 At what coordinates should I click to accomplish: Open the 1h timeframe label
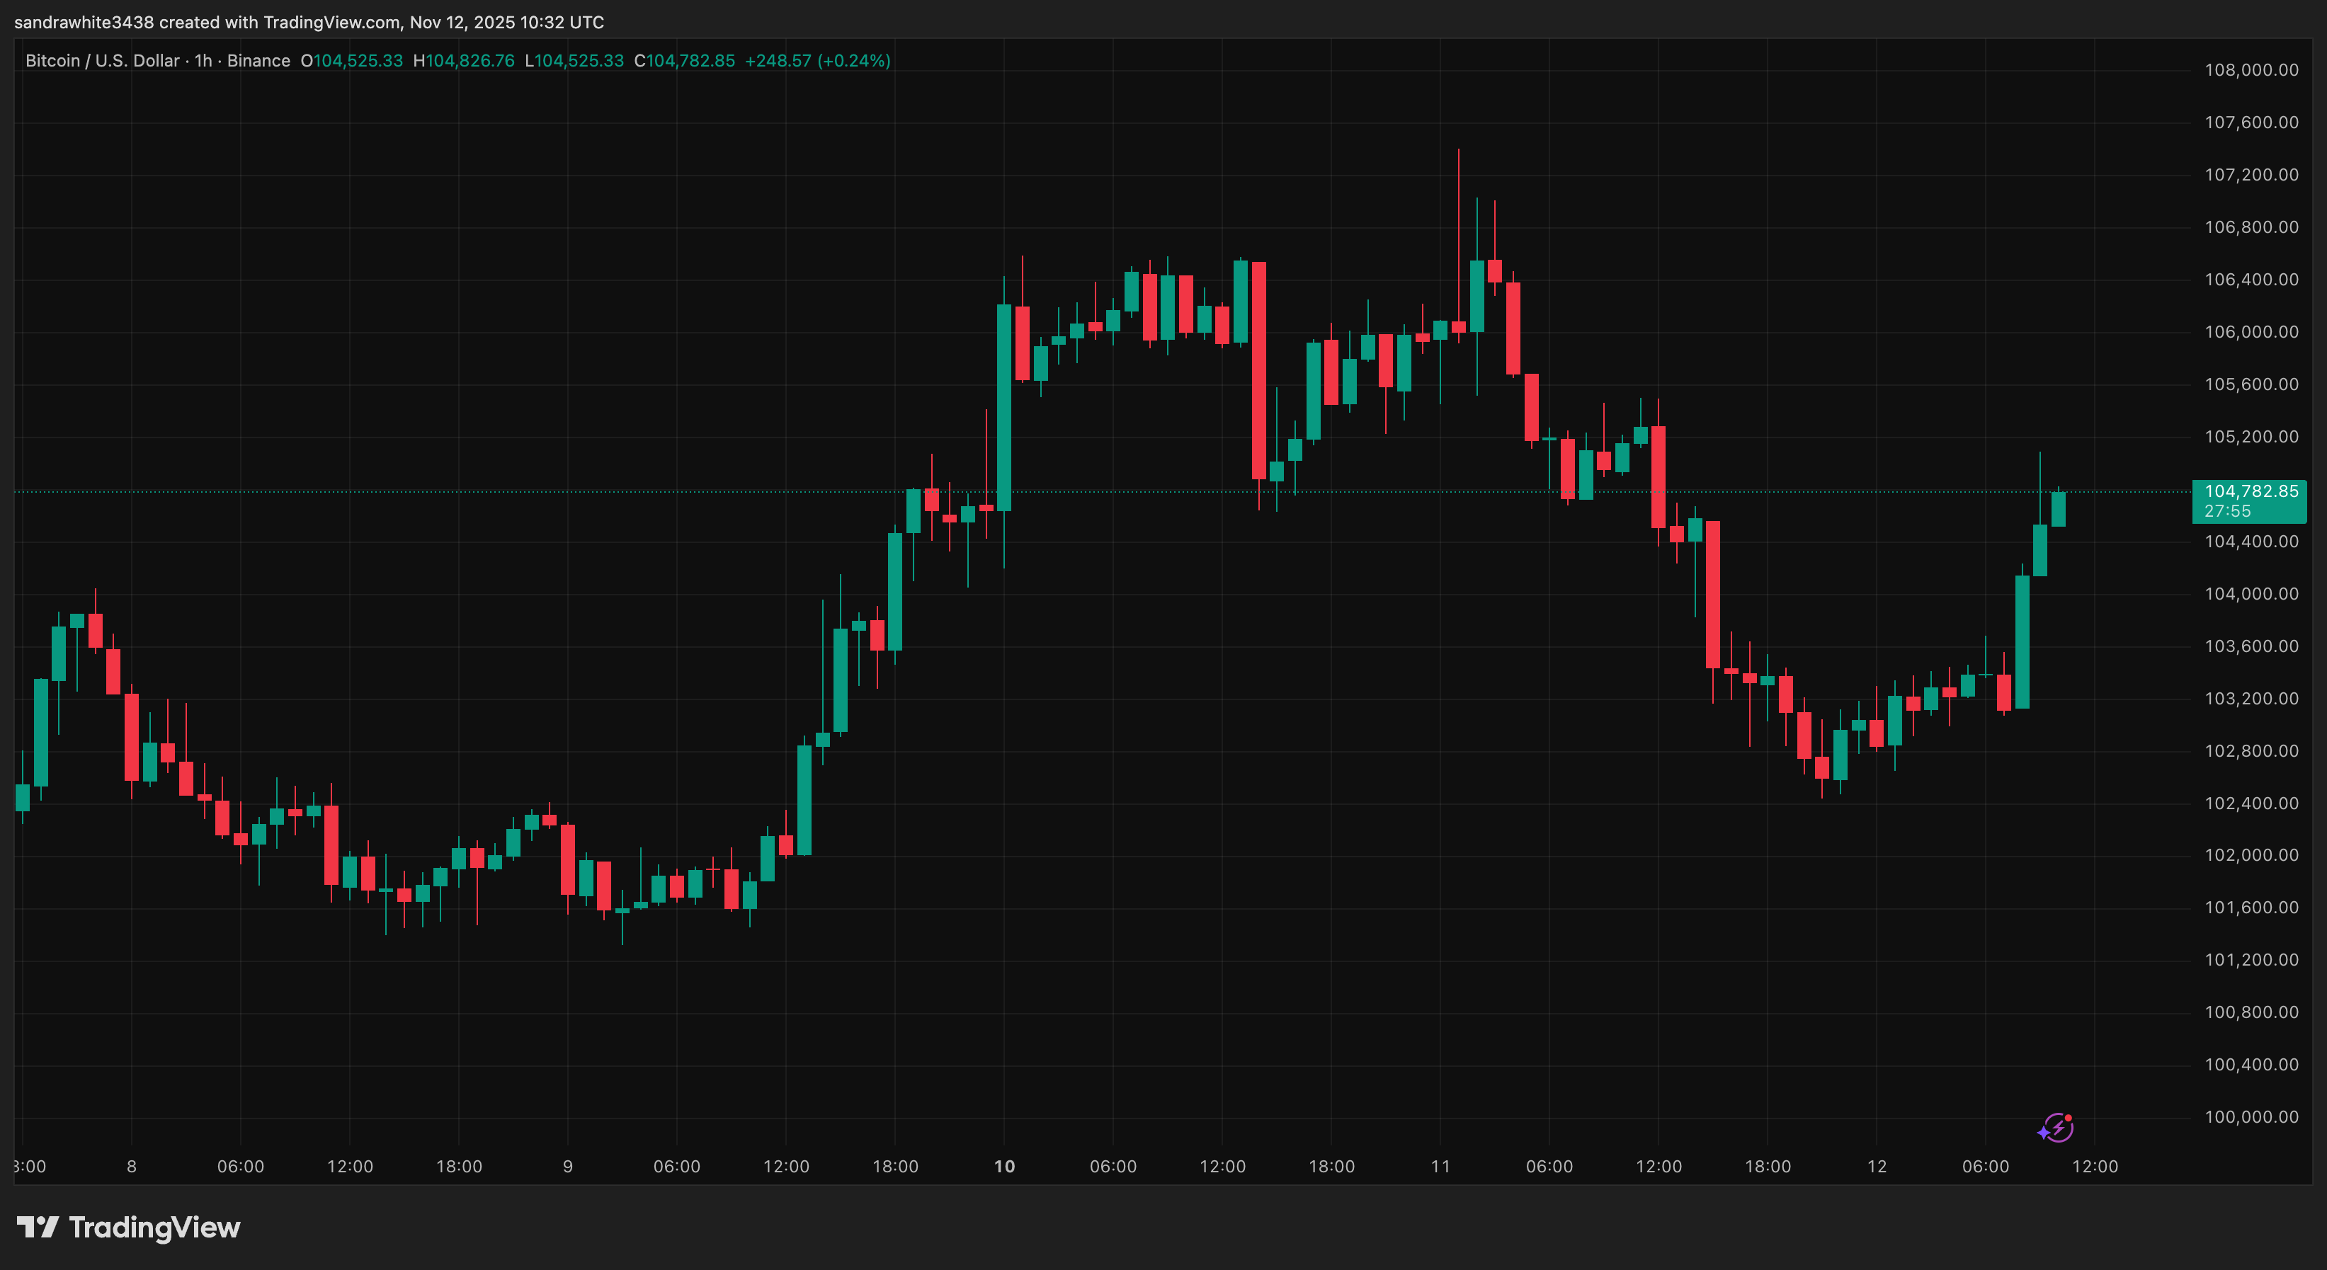[204, 60]
